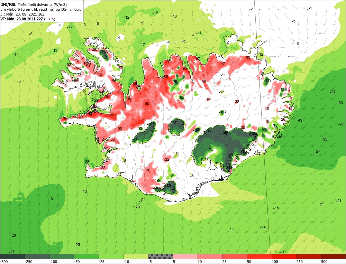Viewport: 346px width, 264px height.
Task: Click the header line 'DMI/IGB: Meðalflæði dulvarma (W/m2)'
Action: 34,4
